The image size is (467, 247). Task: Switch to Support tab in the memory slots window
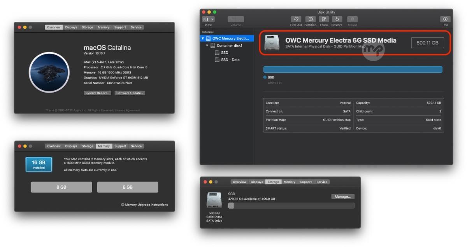(120, 146)
